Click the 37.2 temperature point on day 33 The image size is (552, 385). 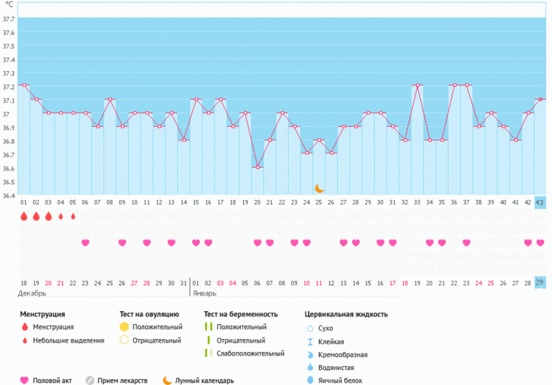pyautogui.click(x=417, y=85)
